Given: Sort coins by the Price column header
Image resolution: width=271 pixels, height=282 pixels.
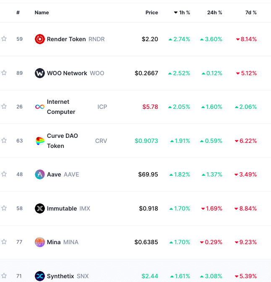Looking at the screenshot, I should pos(151,13).
